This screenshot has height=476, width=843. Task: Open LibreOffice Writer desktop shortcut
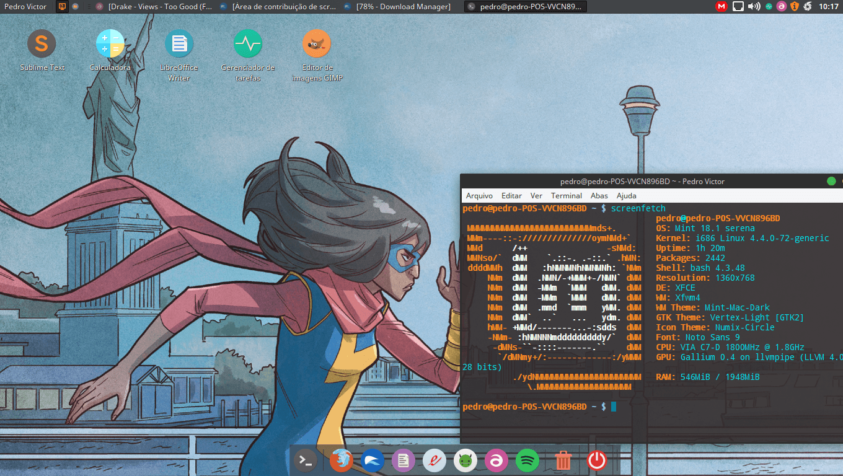coord(179,43)
